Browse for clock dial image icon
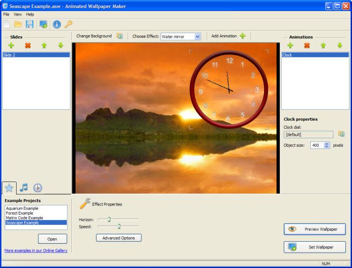352x268 pixels. point(341,134)
